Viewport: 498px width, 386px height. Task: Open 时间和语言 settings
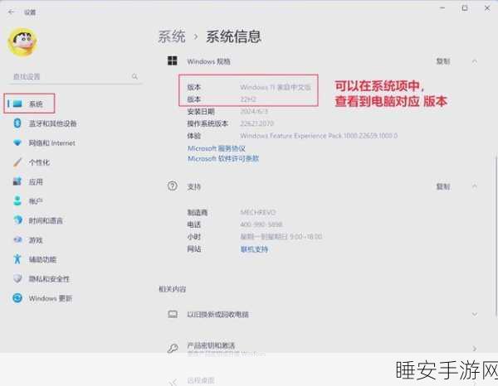tap(46, 220)
